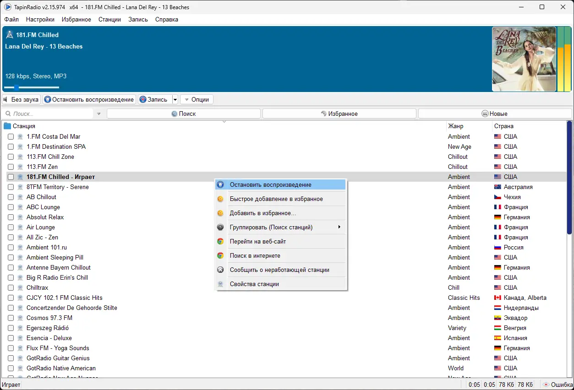Choose Свойства станции in context menu

(280, 284)
